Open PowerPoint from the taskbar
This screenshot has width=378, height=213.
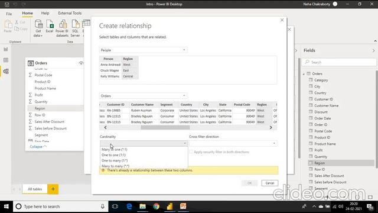click(183, 206)
